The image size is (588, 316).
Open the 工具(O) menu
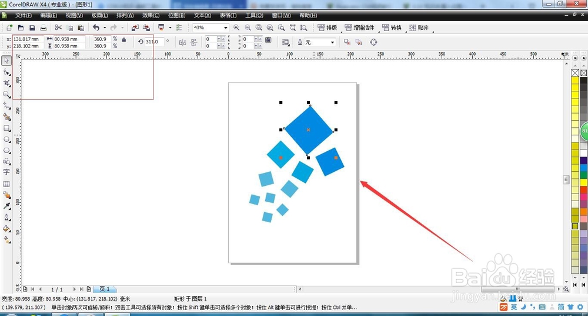(254, 15)
